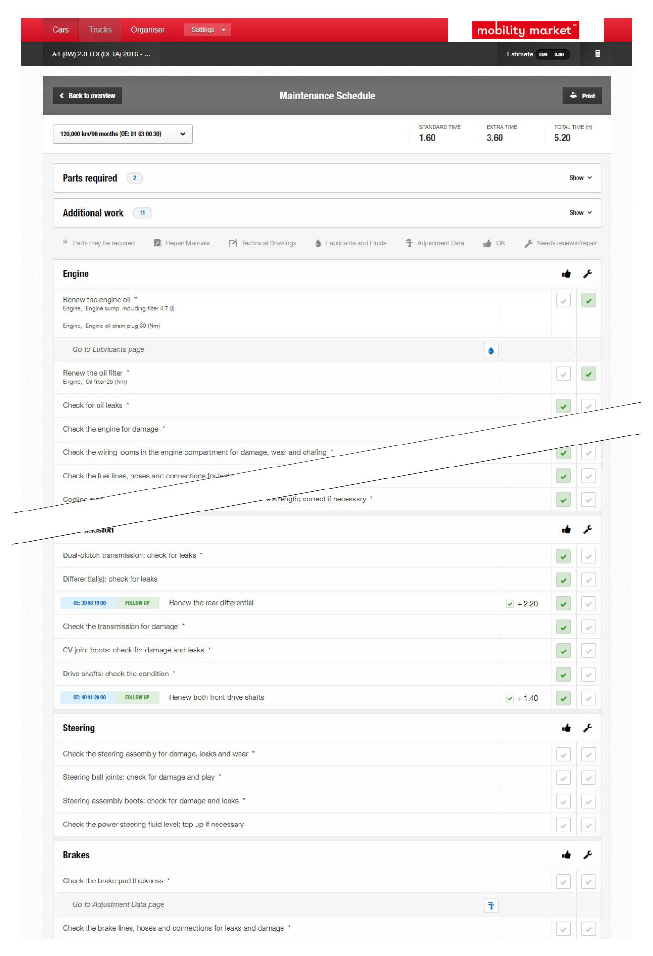Open the estimate calculator icon in header
The image size is (653, 956).
coord(597,54)
